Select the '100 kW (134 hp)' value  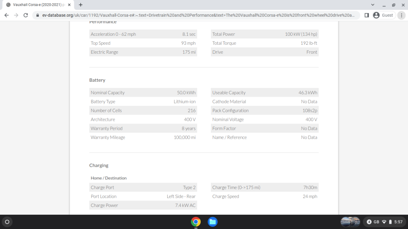pyautogui.click(x=301, y=34)
